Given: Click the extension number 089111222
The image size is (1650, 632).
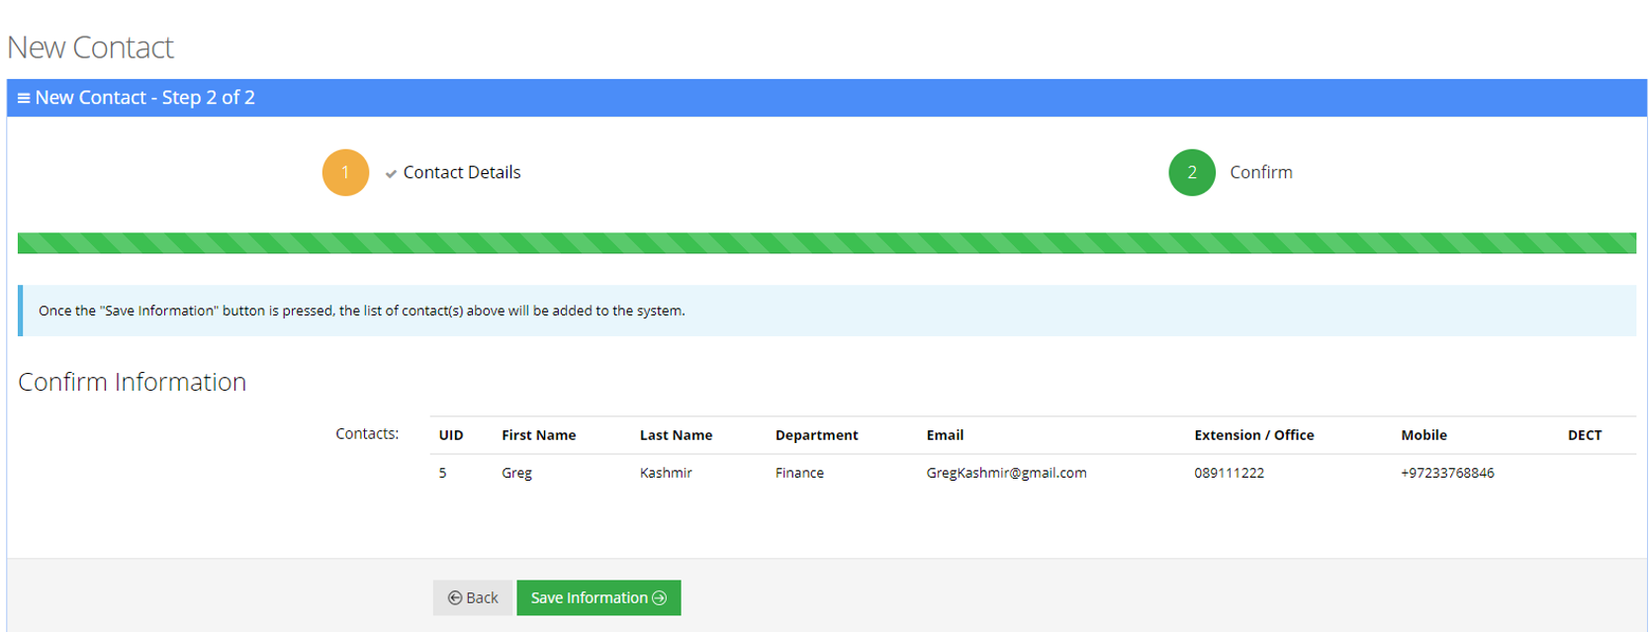Looking at the screenshot, I should pos(1229,473).
